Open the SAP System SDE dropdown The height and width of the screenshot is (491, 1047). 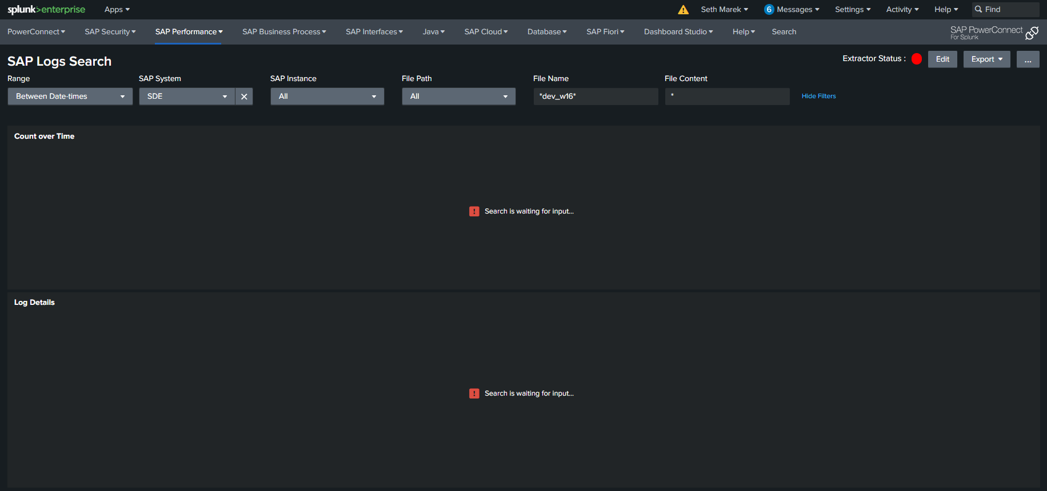(187, 96)
